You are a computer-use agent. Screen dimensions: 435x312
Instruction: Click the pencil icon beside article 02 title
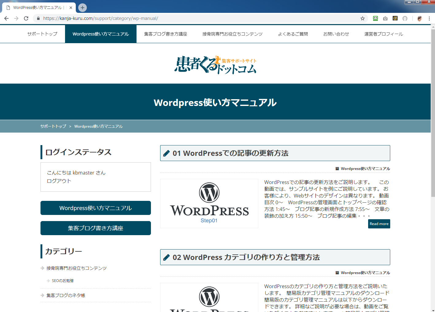click(166, 257)
